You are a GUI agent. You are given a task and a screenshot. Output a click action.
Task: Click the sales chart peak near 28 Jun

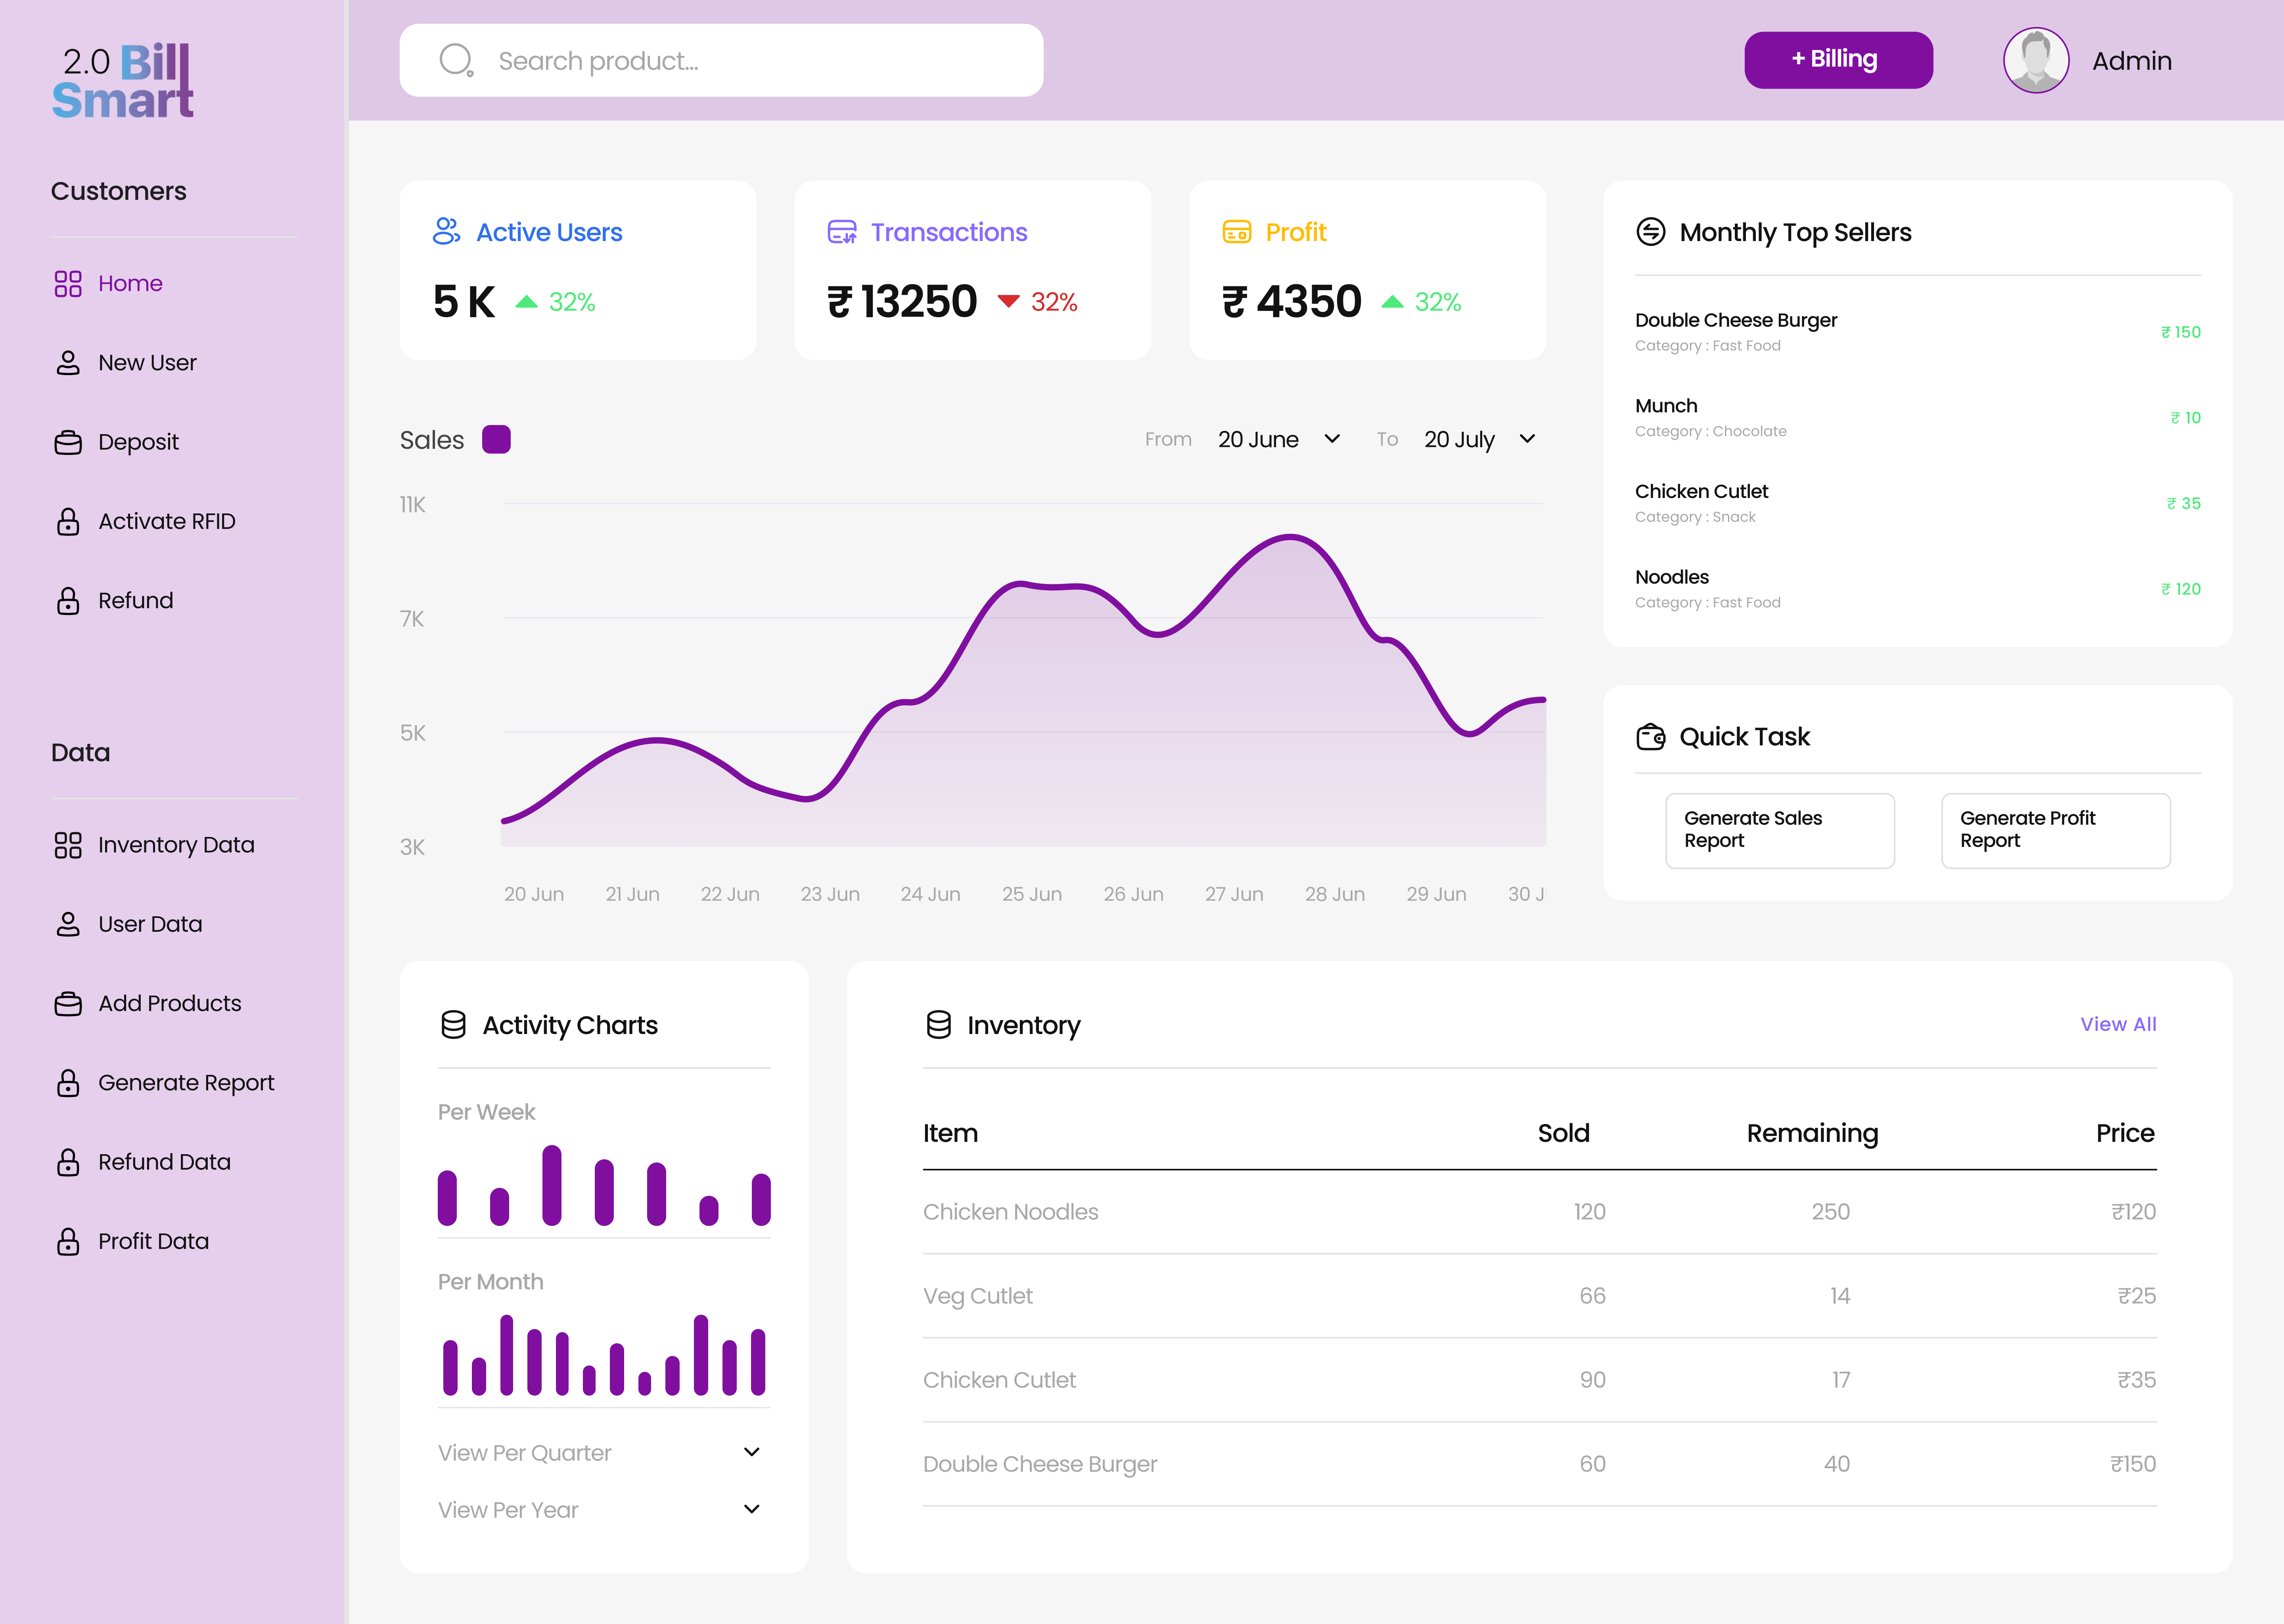click(x=1290, y=538)
